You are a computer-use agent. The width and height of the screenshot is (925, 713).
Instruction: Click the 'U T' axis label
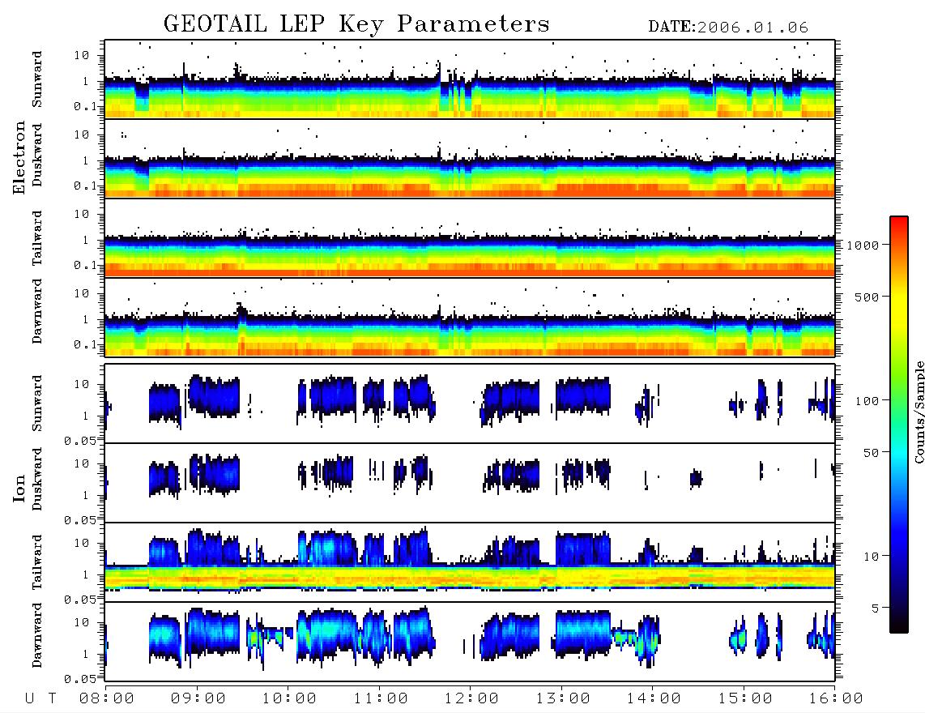tap(40, 698)
